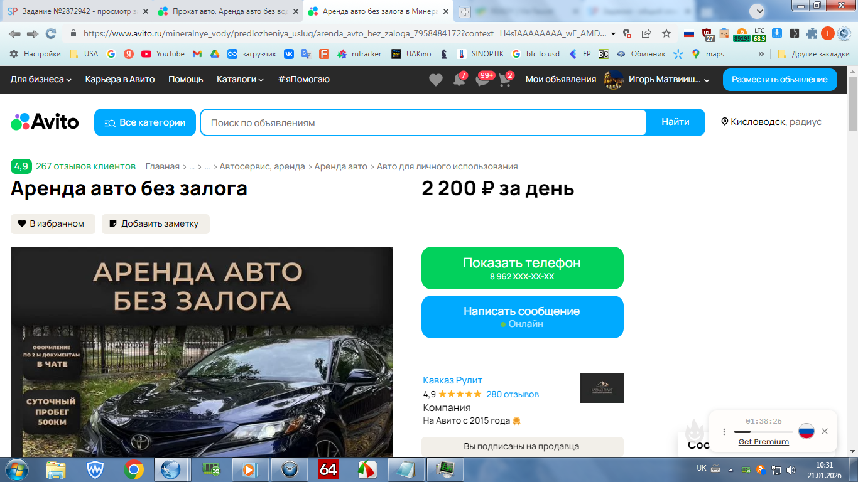Open the Chrome tab search dropdown arrow
The image size is (858, 482).
tap(757, 11)
